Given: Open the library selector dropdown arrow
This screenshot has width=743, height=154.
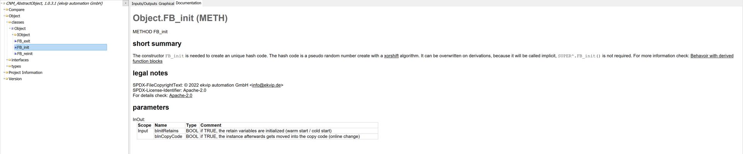Looking at the screenshot, I should pyautogui.click(x=125, y=3).
